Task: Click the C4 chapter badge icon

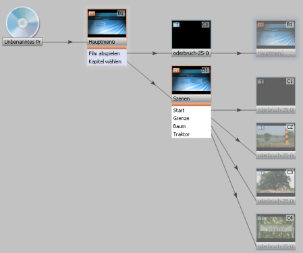Action: point(290,218)
